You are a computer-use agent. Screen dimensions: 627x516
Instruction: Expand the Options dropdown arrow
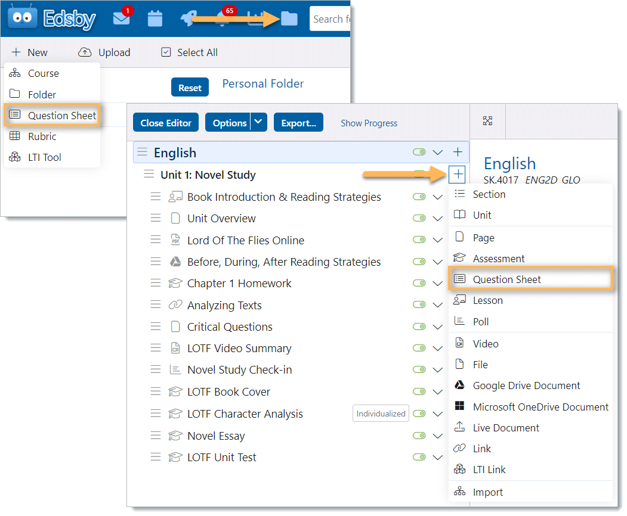258,123
